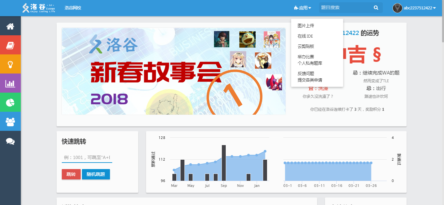Click the red 跳转 button
The height and width of the screenshot is (205, 444).
tap(71, 174)
